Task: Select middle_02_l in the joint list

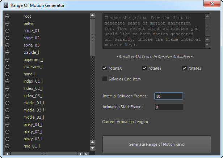Action: click(x=34, y=110)
